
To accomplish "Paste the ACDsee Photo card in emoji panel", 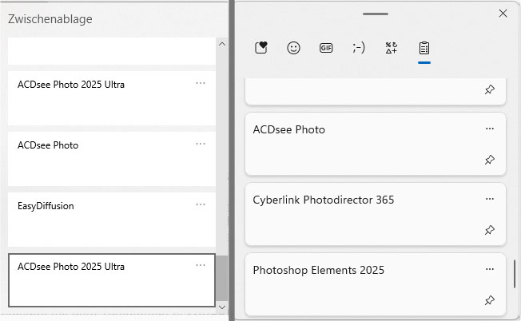I will pos(376,144).
